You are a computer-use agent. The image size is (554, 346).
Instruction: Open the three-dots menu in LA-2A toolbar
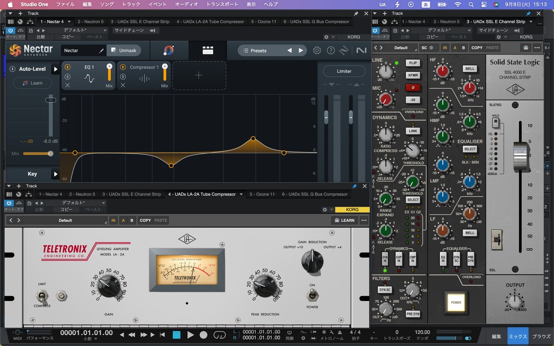coord(364,220)
